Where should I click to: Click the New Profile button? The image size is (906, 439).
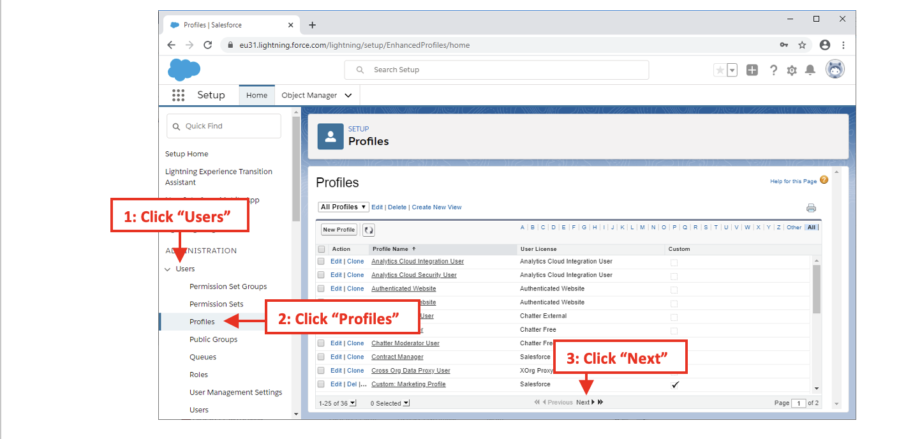[x=339, y=230]
